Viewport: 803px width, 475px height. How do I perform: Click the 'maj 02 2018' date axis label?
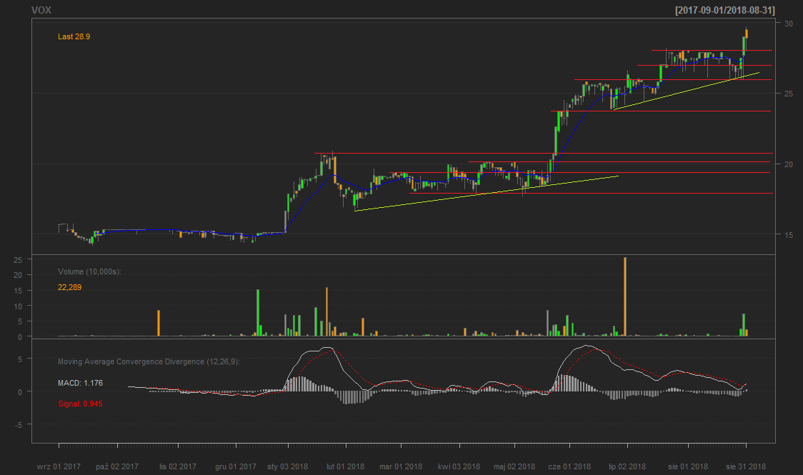tap(514, 466)
